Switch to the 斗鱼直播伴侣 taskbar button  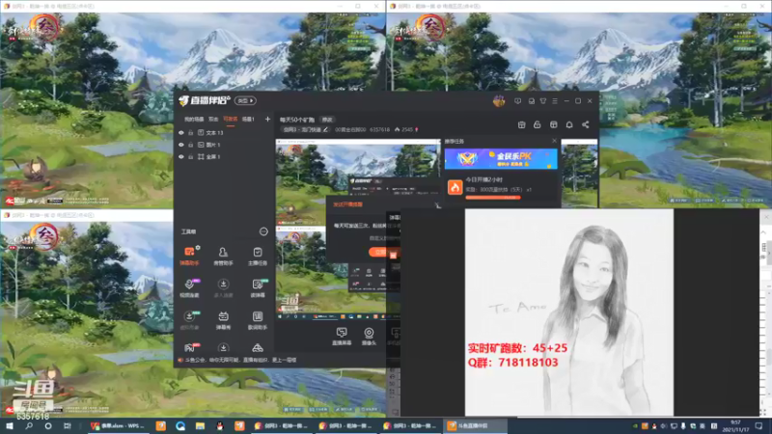pyautogui.click(x=474, y=425)
